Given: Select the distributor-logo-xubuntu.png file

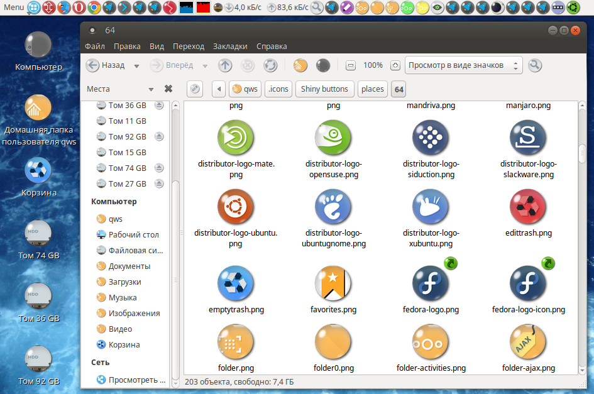Looking at the screenshot, I should (431, 218).
